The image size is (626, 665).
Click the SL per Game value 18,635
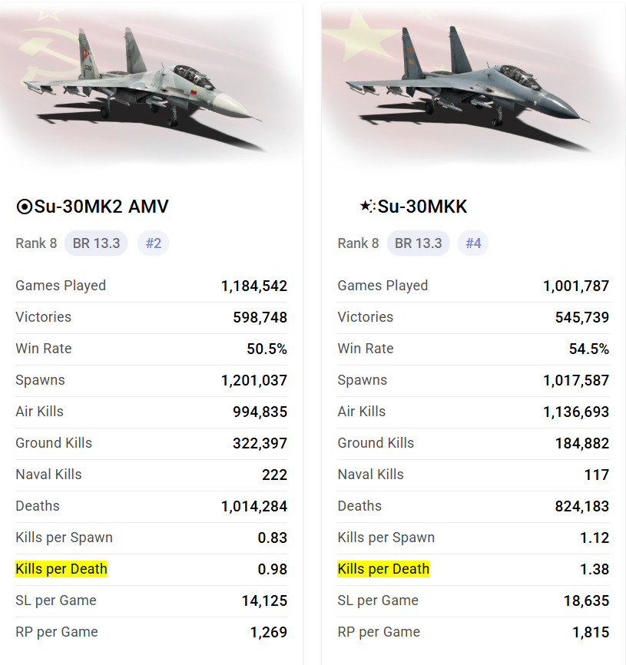(x=586, y=601)
